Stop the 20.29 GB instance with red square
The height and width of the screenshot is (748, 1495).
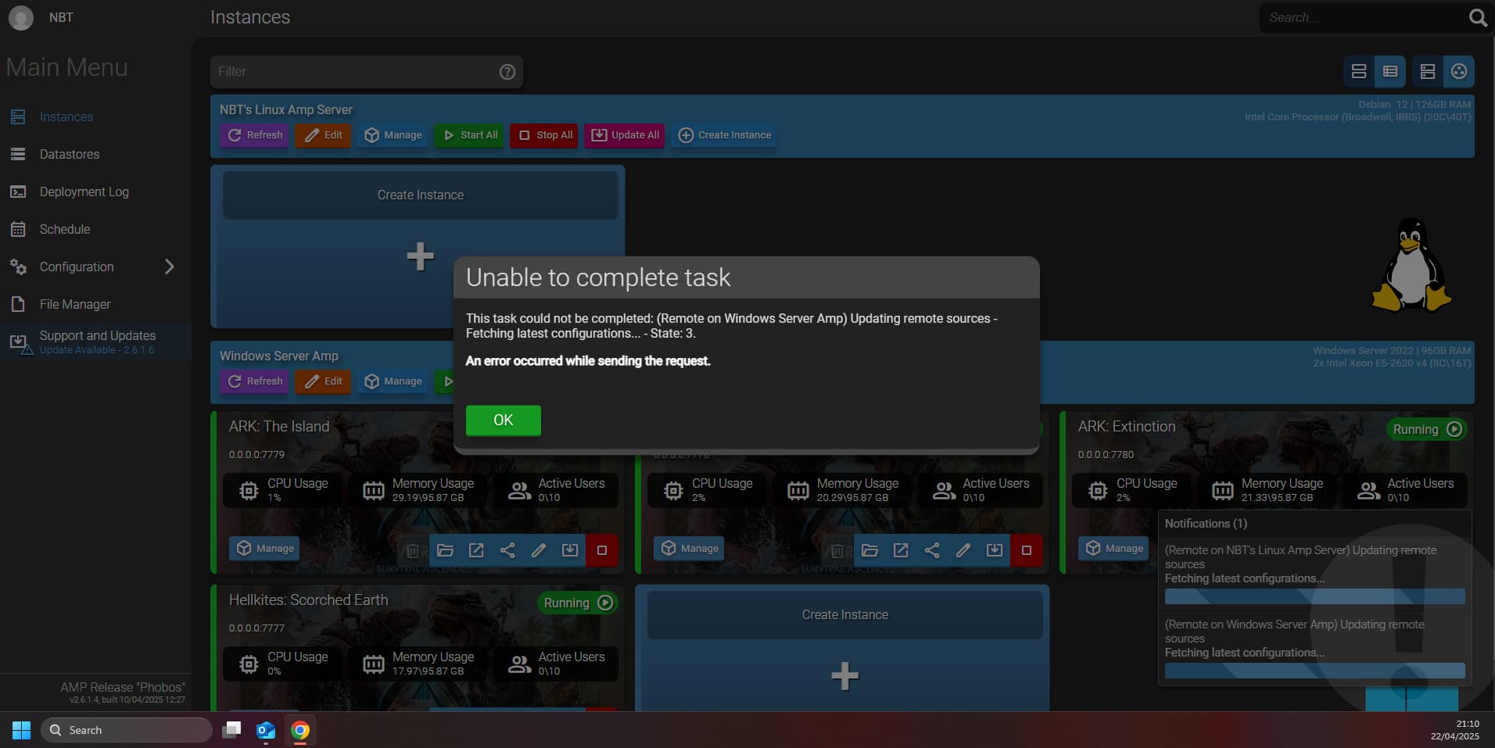click(1027, 550)
